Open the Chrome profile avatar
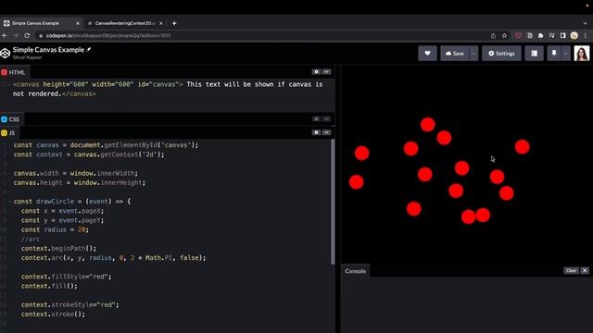 [x=574, y=35]
